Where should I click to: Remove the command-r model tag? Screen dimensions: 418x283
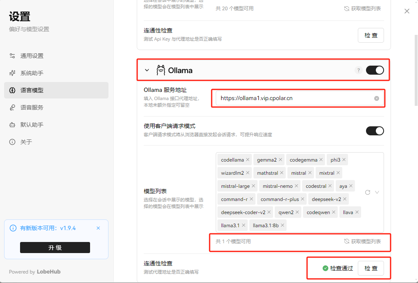[251, 199]
